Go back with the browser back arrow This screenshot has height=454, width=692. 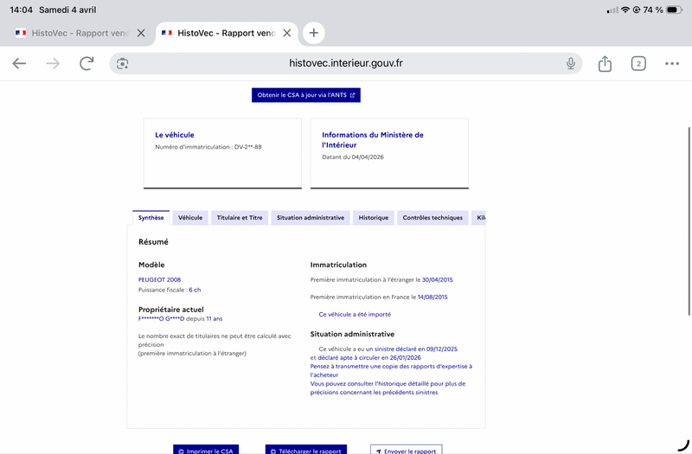19,63
